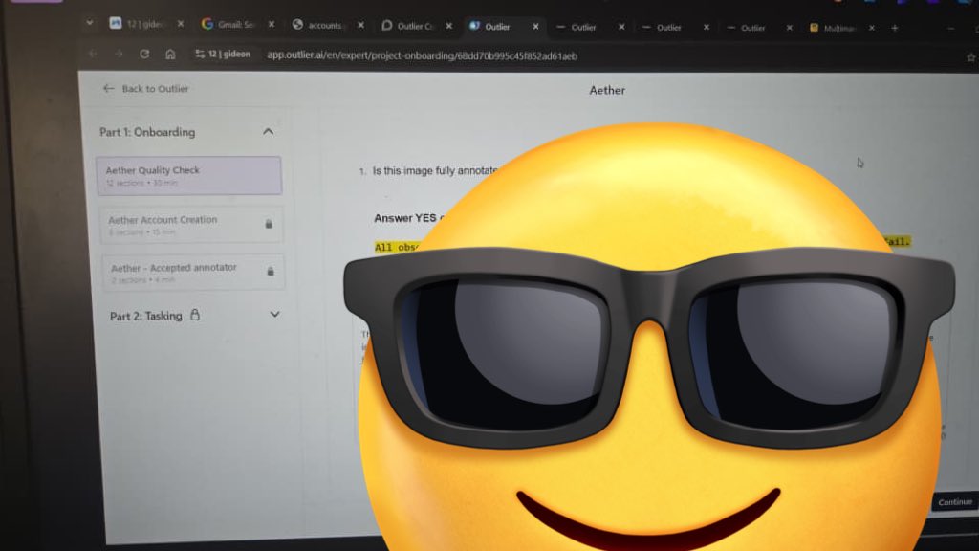
Task: Open the 'Aether Quality Check' module
Action: pos(188,176)
